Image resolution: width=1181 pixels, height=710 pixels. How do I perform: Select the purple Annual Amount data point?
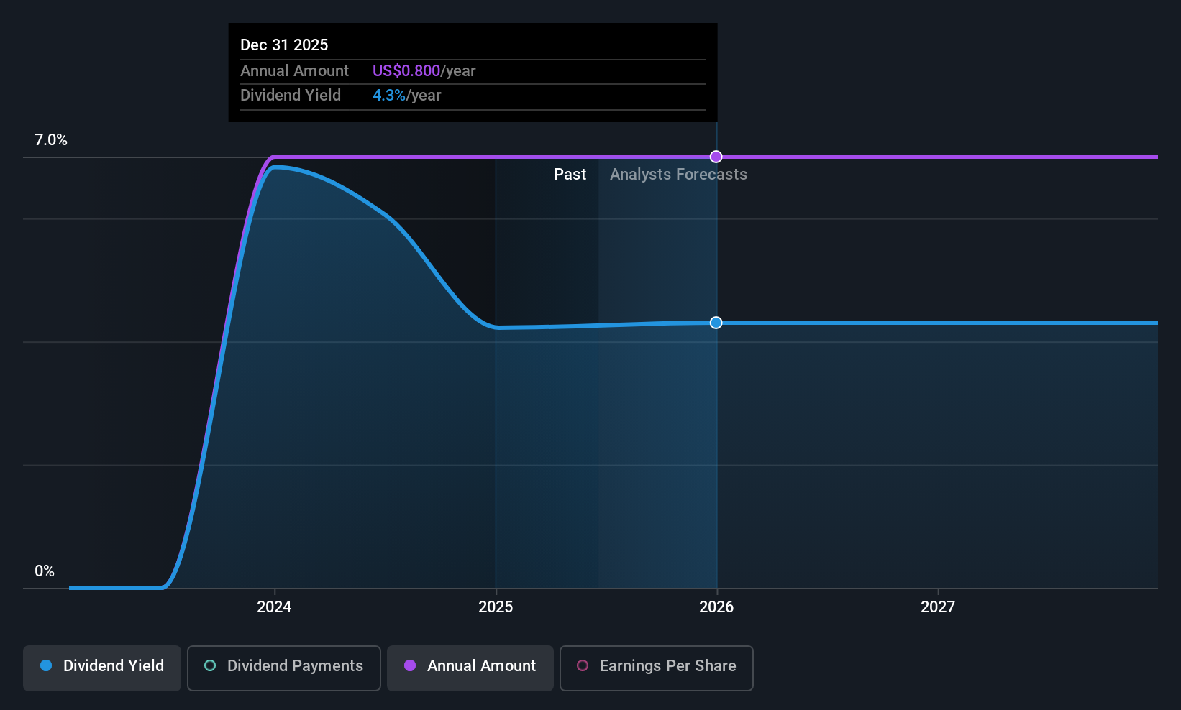pyautogui.click(x=716, y=157)
